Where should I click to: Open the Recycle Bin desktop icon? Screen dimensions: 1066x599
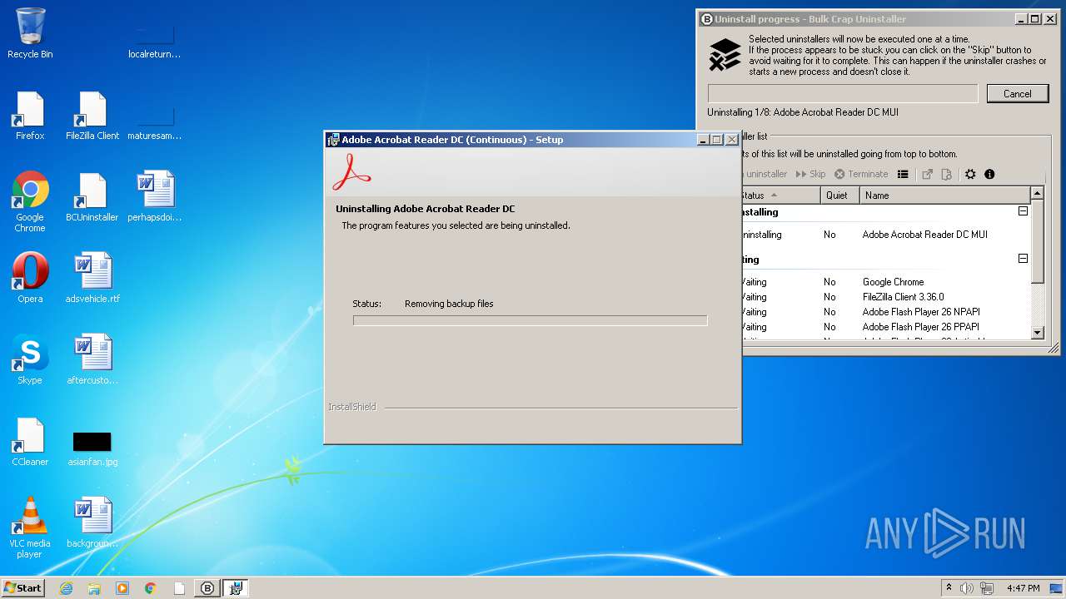30,33
